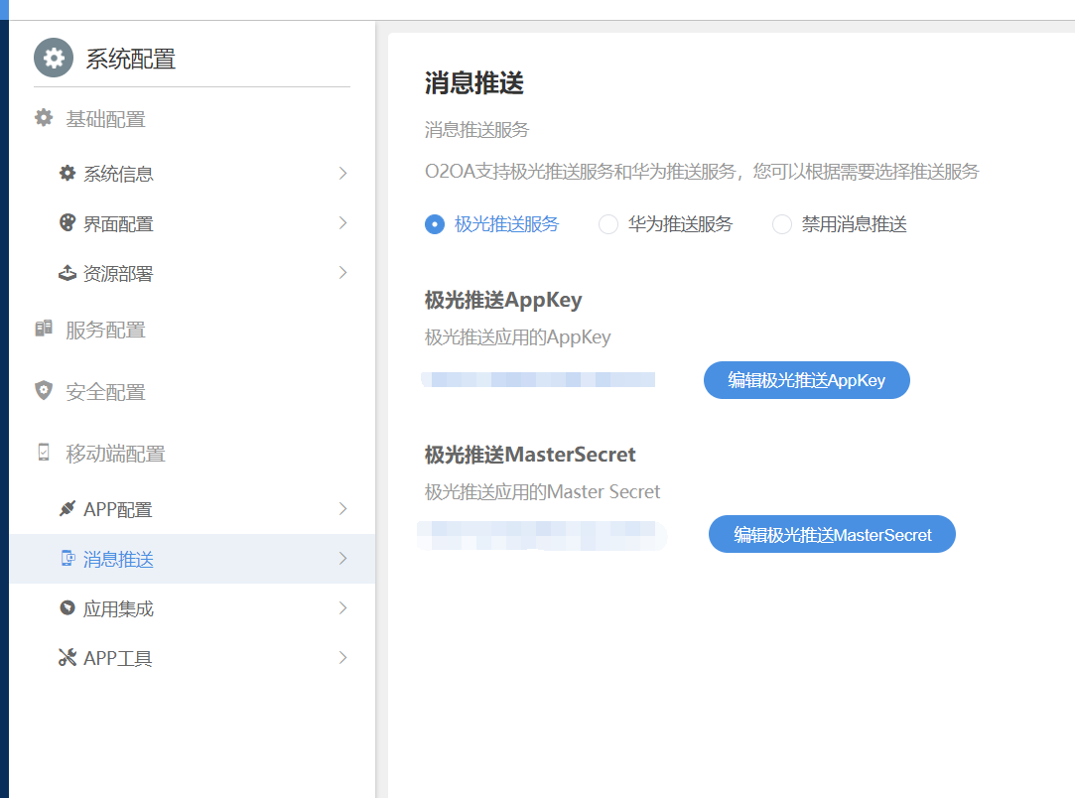Expand the 界面配置 chevron arrow
The height and width of the screenshot is (798, 1075).
(x=342, y=223)
